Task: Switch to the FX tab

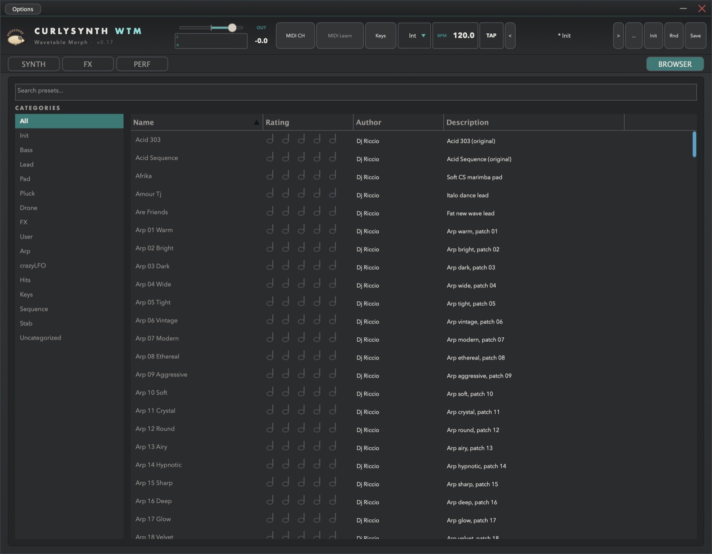Action: tap(88, 64)
